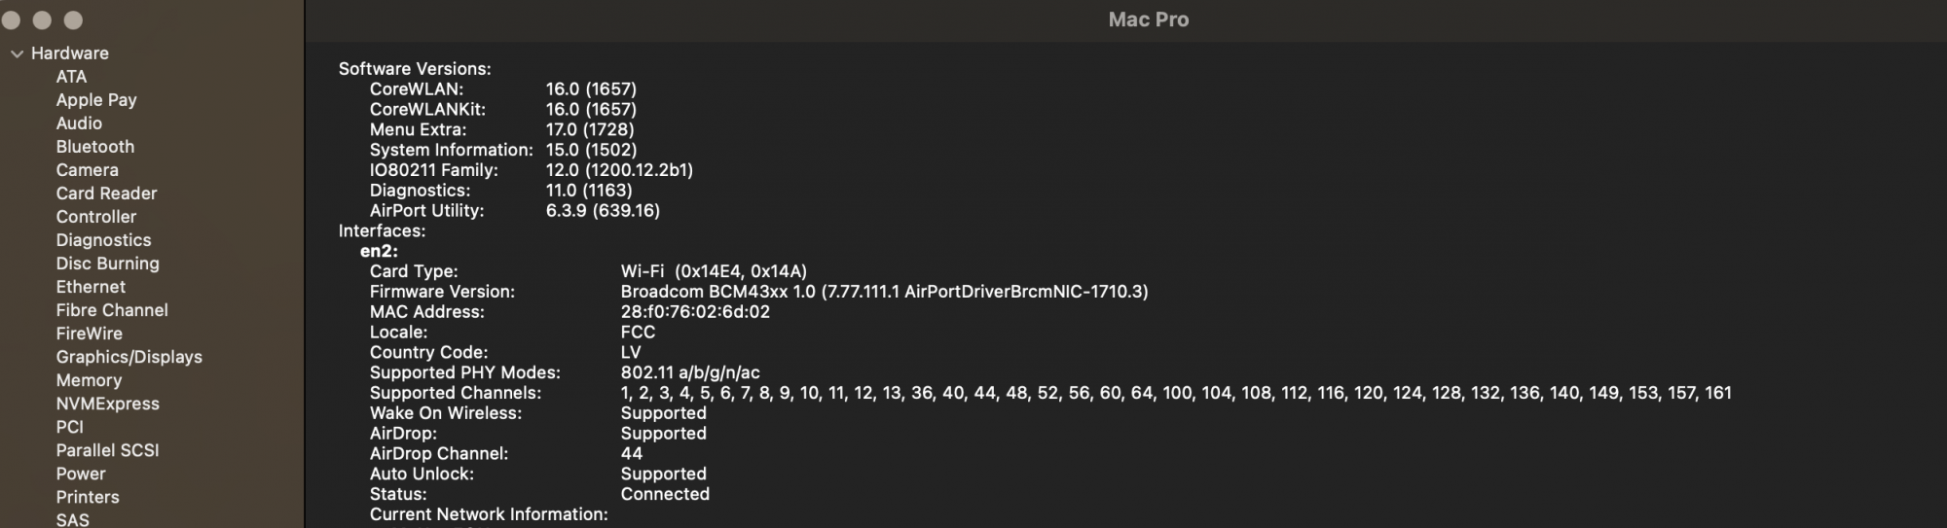Show Bluetooth hardware information
This screenshot has width=1947, height=528.
pos(94,147)
